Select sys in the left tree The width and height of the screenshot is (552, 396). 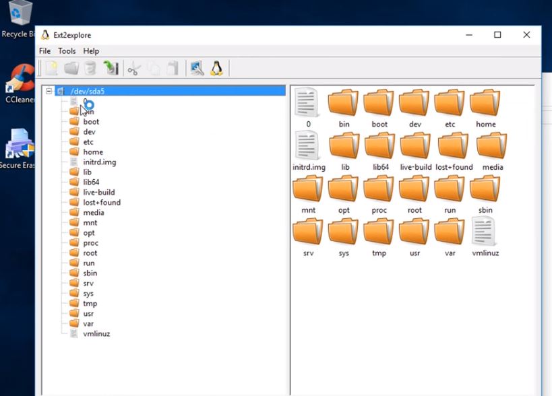pyautogui.click(x=88, y=294)
